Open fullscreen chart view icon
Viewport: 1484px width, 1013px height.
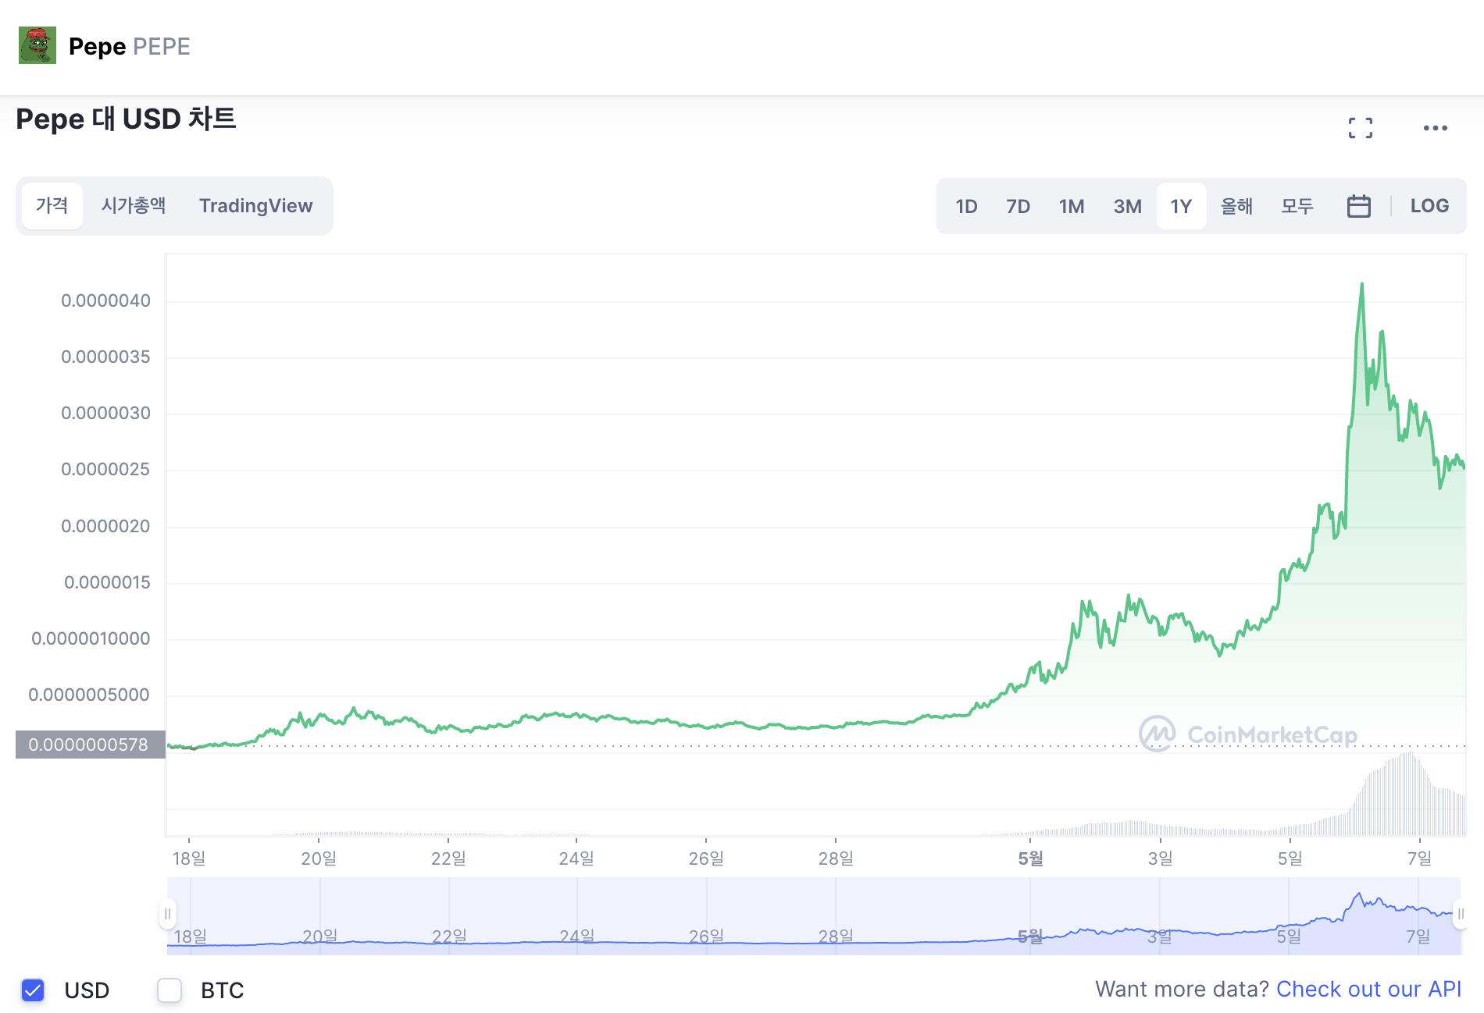click(1361, 128)
